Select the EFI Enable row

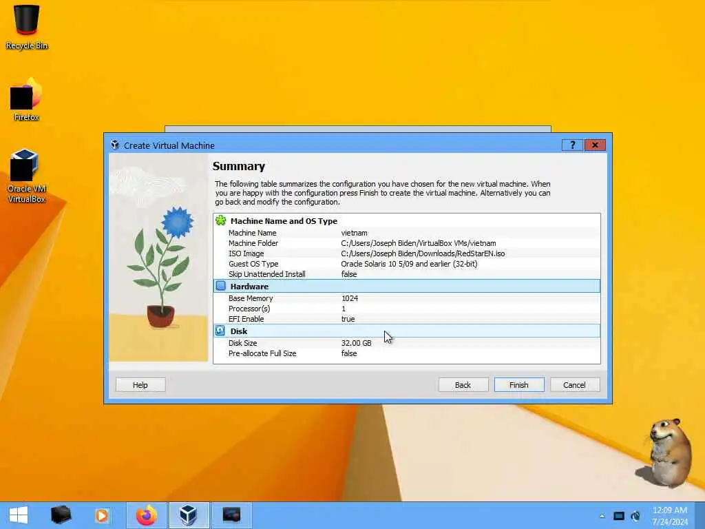(x=407, y=319)
